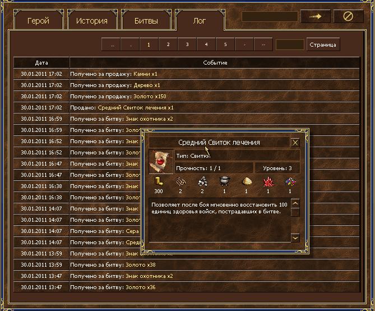Screen dimensions: 375x311
Task: Switch to the Герой tab
Action: (x=39, y=21)
